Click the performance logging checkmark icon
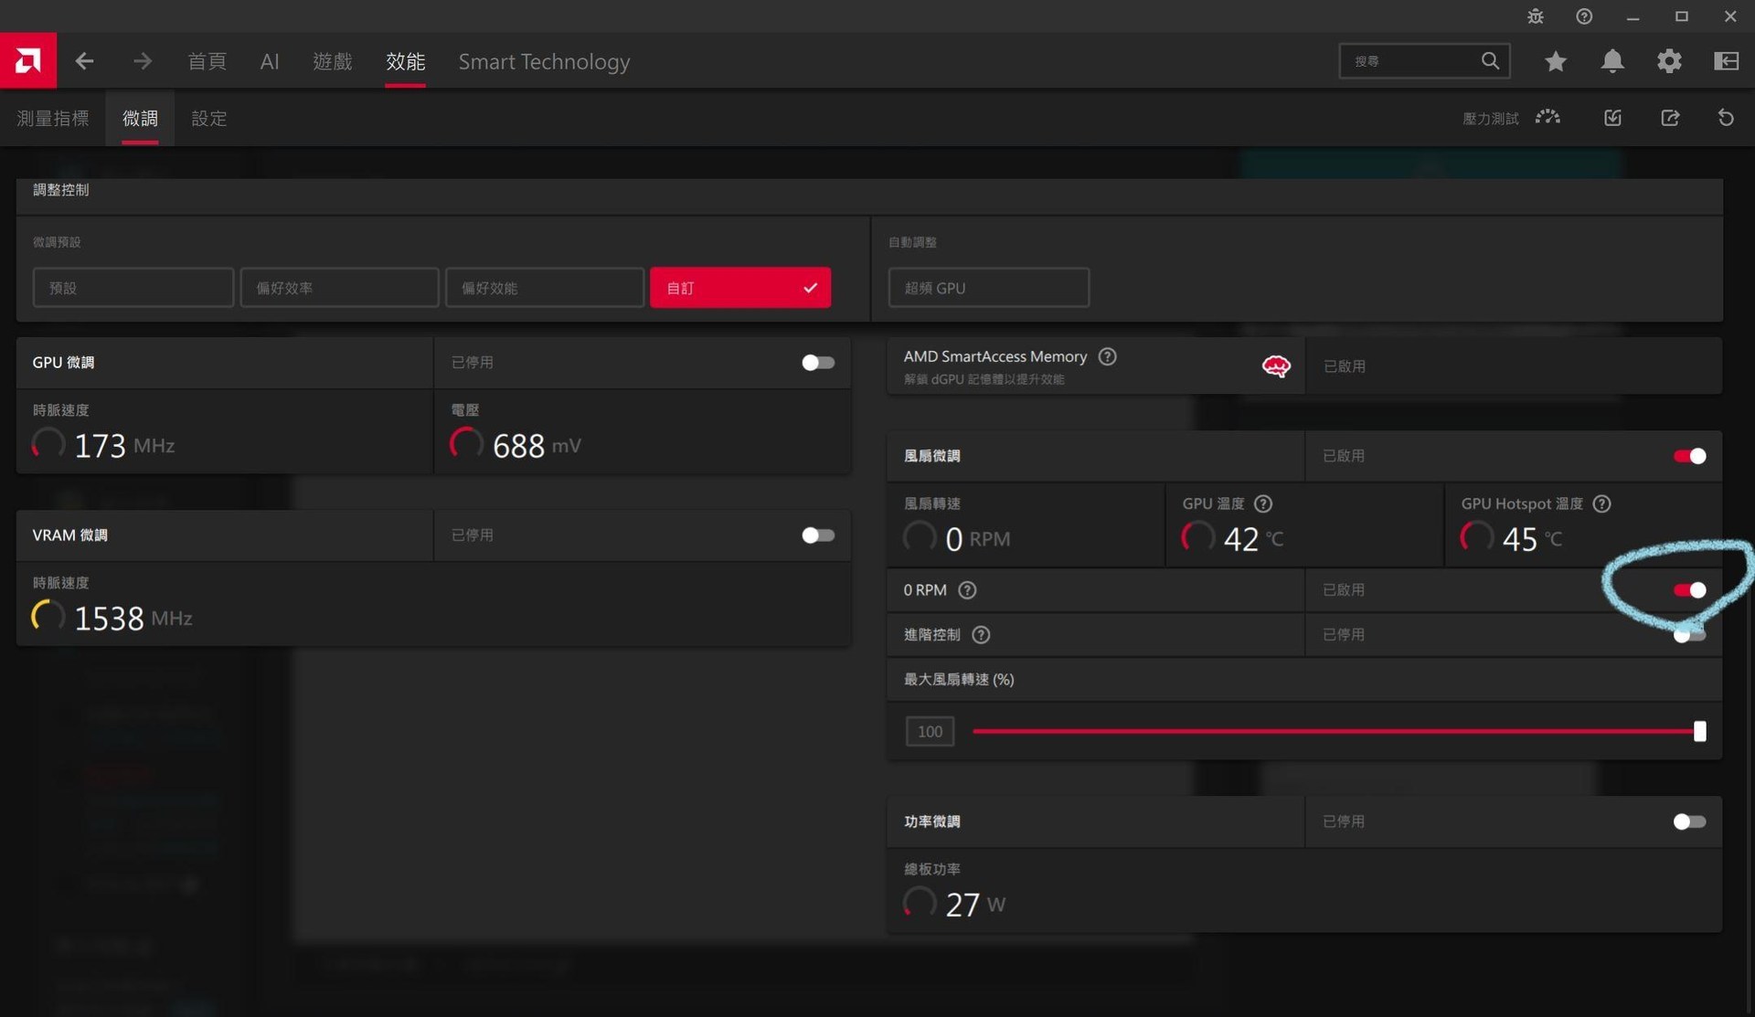Screen dimensions: 1755x1017 1612,117
